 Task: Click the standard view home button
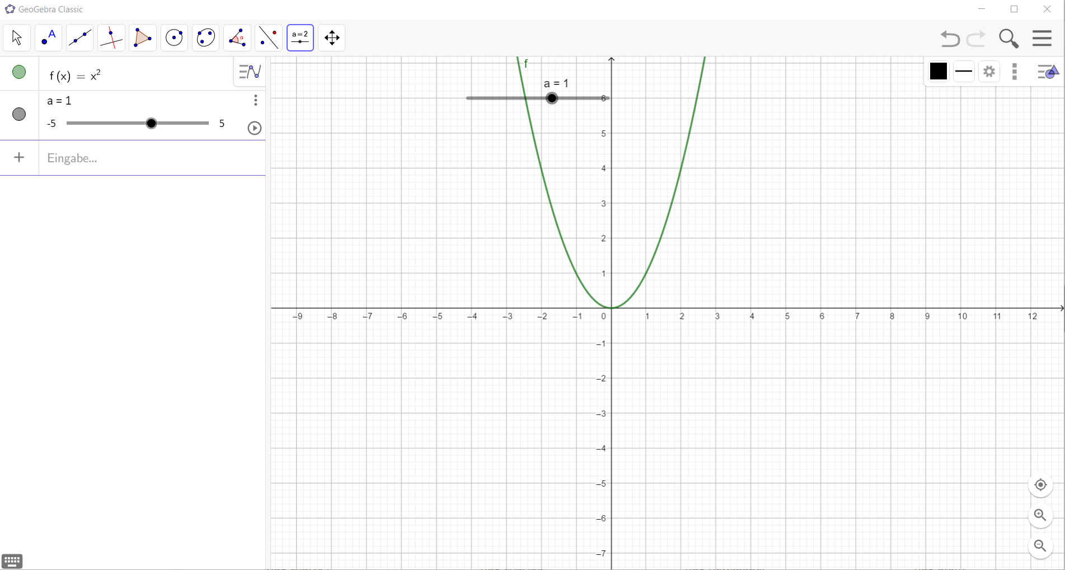(x=1040, y=485)
